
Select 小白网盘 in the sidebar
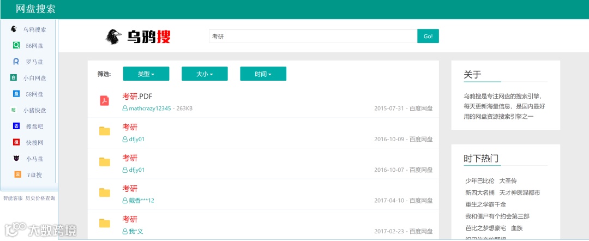click(34, 78)
